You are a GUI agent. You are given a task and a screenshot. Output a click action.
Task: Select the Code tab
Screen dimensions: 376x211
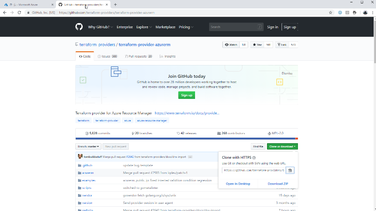[x=85, y=56]
